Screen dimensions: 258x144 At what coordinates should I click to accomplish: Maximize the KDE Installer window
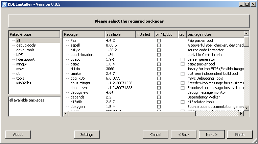pyautogui.click(x=247, y=4)
